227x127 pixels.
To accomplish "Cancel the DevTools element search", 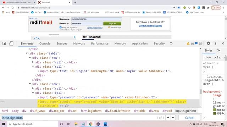I will point(189,117).
